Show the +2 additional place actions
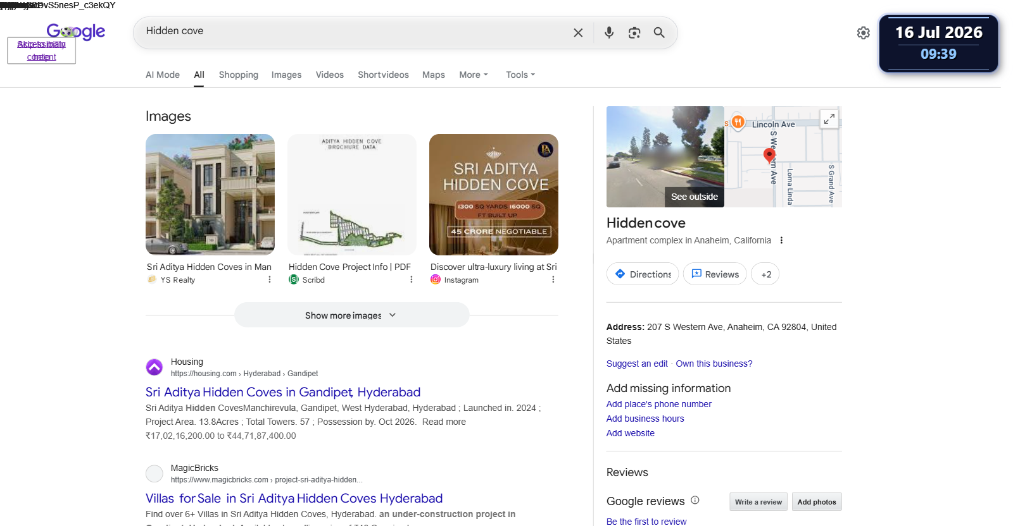The image size is (1013, 526). [765, 274]
